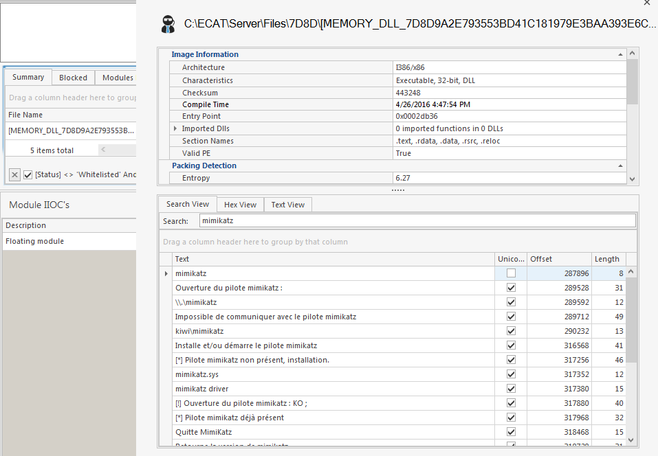Sort by Description column in Module IIOC's

point(69,225)
